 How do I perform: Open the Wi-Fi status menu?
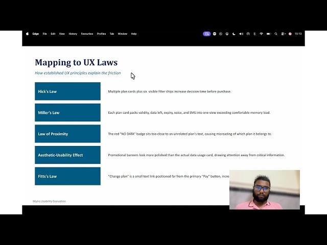pyautogui.click(x=261, y=34)
